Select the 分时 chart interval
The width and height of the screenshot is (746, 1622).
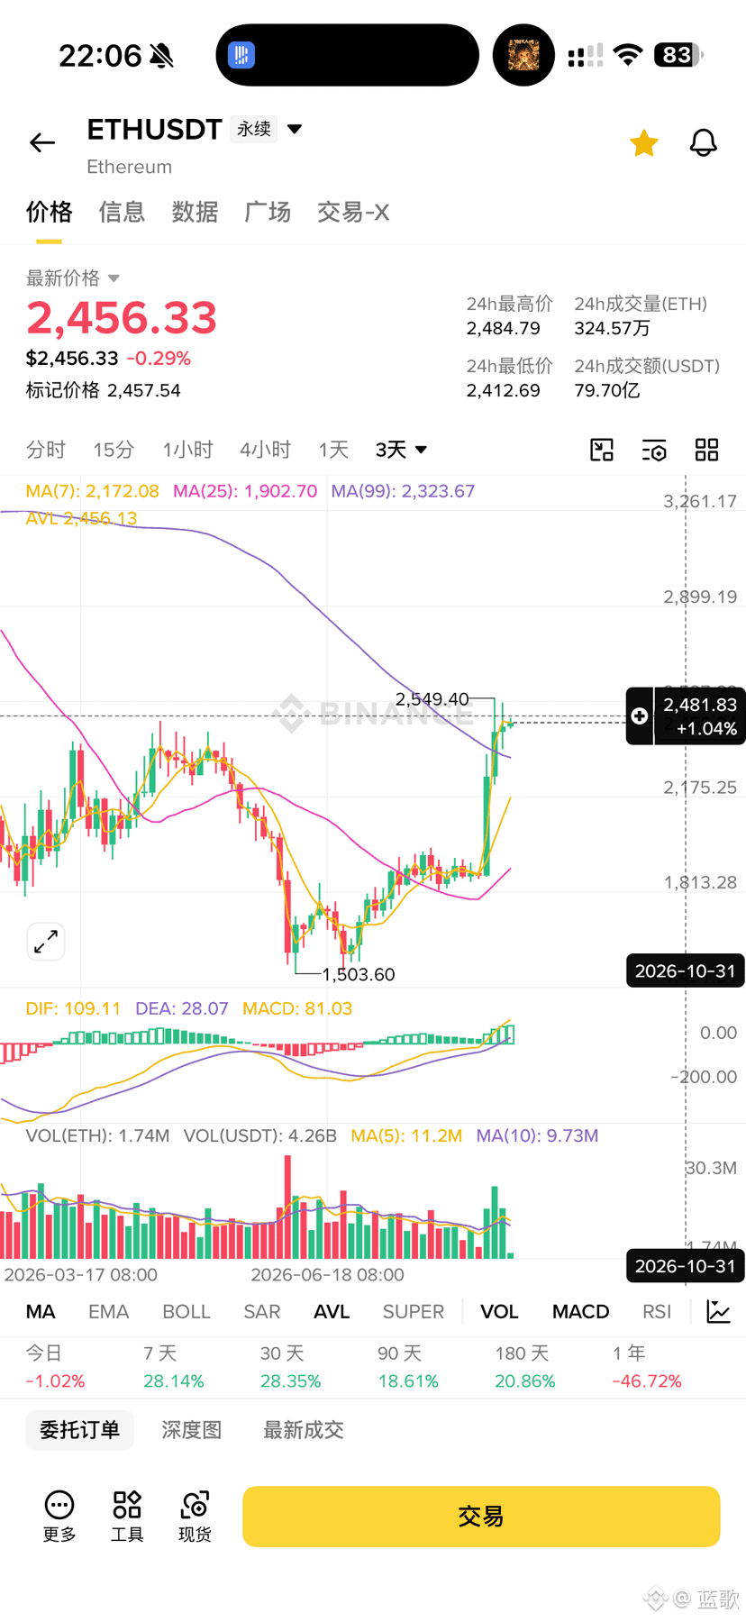(x=46, y=450)
